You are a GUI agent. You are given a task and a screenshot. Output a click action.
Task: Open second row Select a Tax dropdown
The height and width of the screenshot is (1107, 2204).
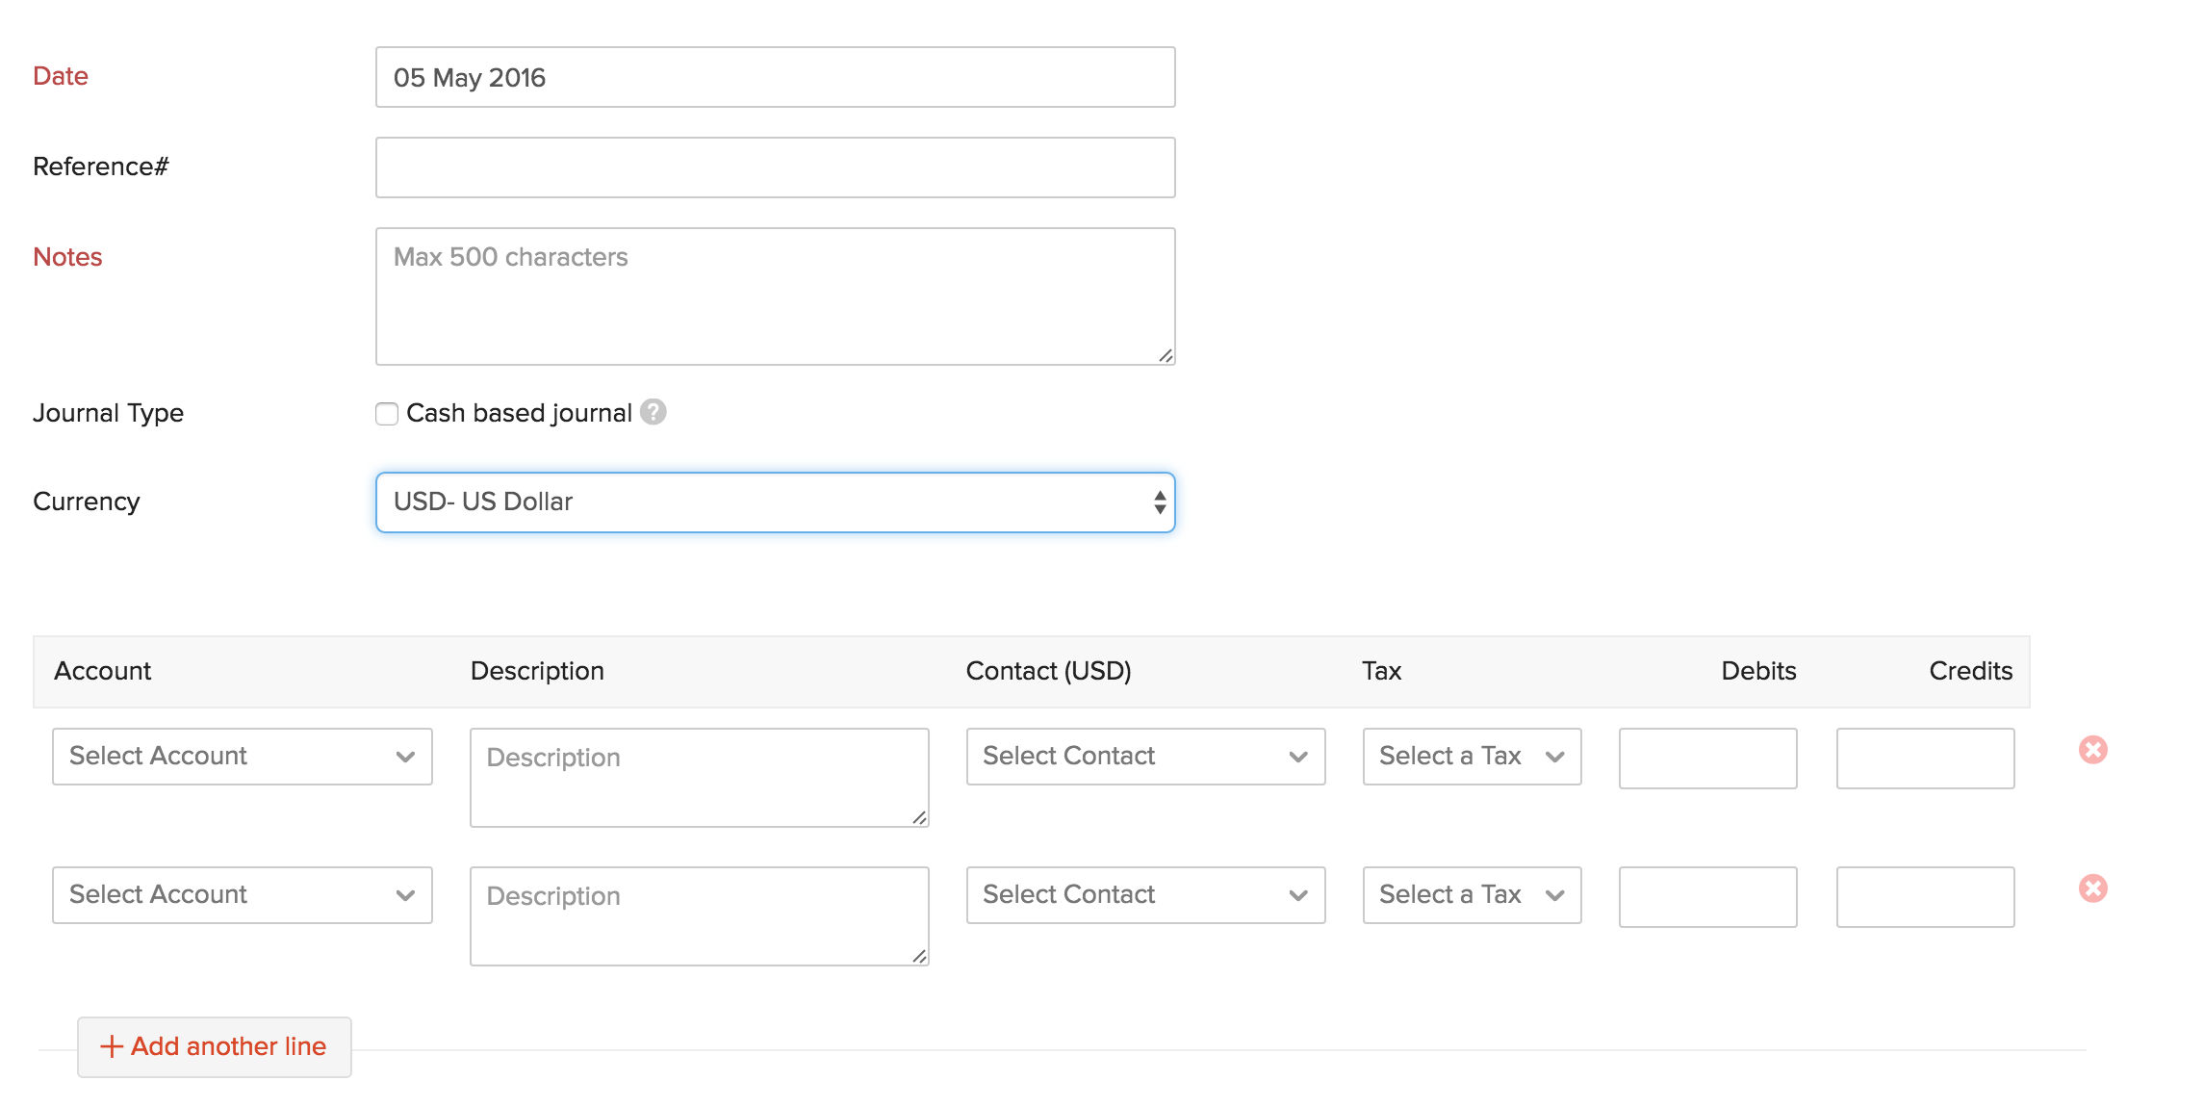(1472, 895)
